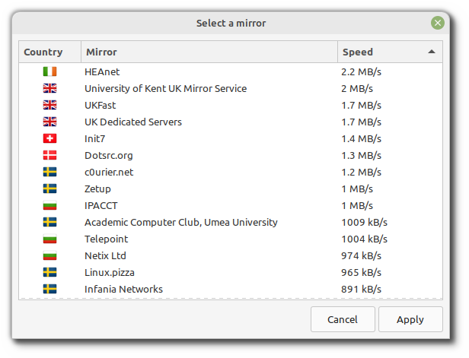469x358 pixels.
Task: Click the Danish flag beside Dotsrc.org
Action: click(49, 155)
